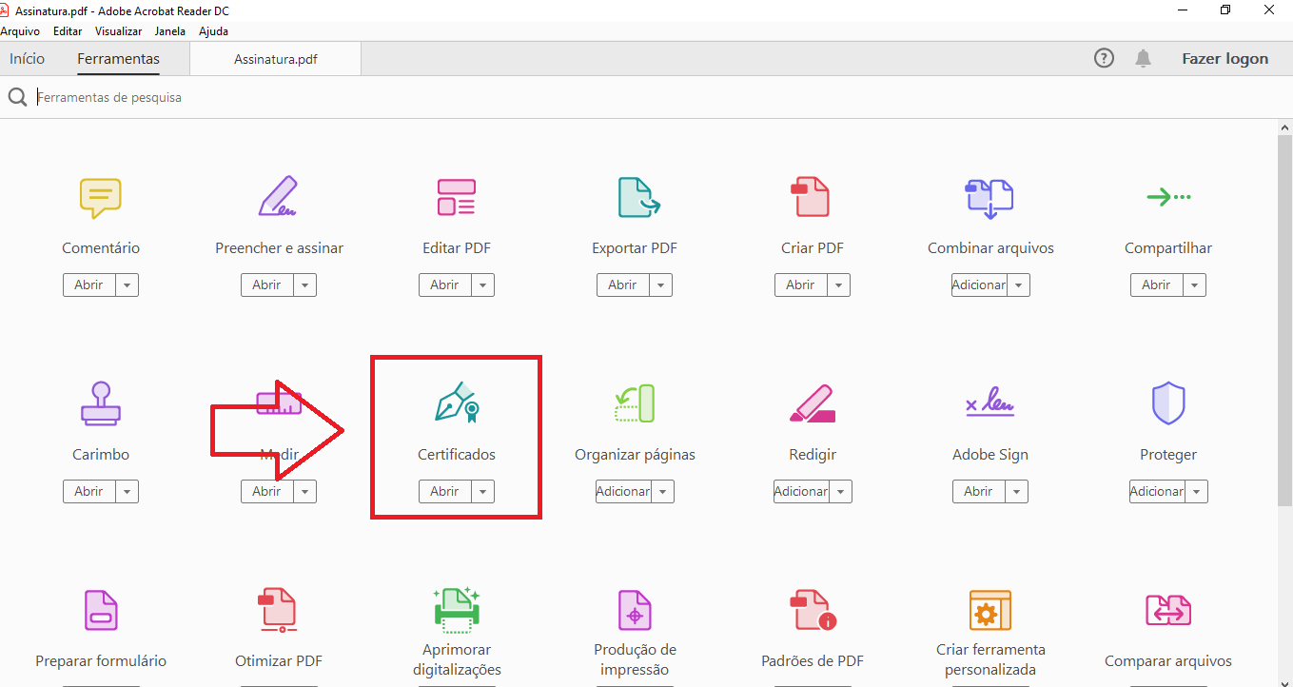
Task: Click the Produção de impressão icon
Action: pos(635,611)
